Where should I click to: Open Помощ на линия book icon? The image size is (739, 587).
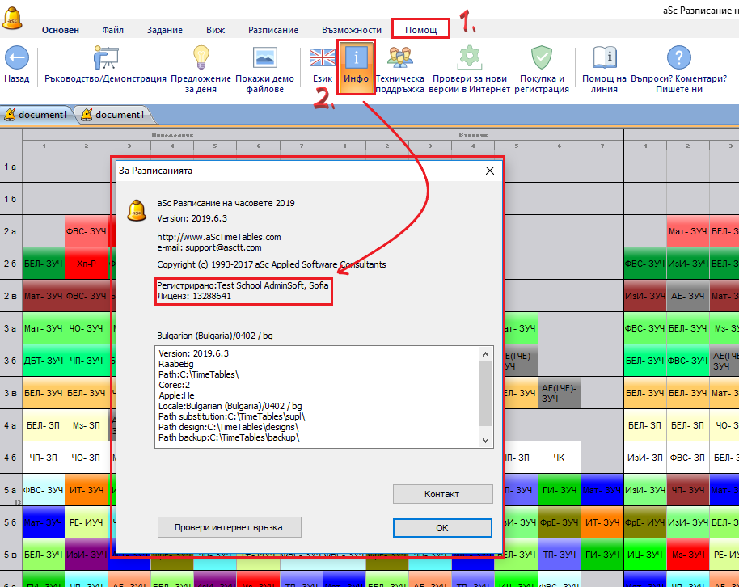click(604, 58)
